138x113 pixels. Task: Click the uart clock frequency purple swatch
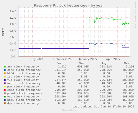tap(5, 83)
